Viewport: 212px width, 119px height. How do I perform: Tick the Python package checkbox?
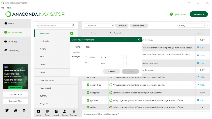(86, 57)
